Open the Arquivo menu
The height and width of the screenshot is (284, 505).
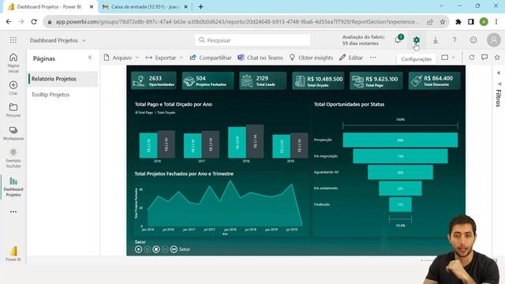tap(122, 58)
